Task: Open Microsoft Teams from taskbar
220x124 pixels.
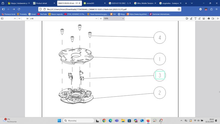Action: click(117, 121)
